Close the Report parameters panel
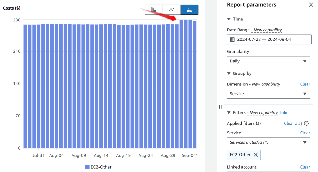 311,5
